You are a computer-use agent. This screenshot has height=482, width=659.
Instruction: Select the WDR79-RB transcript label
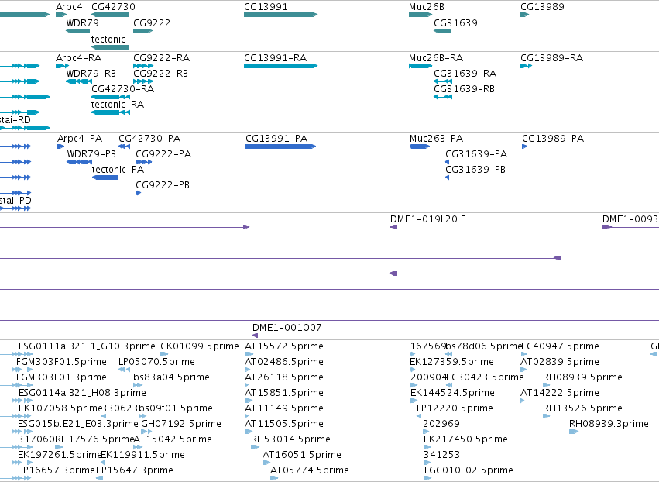pos(91,73)
